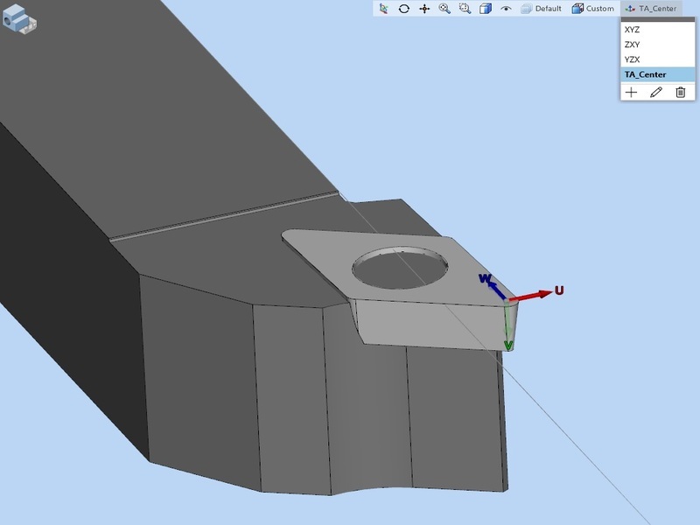The width and height of the screenshot is (700, 525).
Task: Choose ZXY coordinate system
Action: pyautogui.click(x=658, y=45)
